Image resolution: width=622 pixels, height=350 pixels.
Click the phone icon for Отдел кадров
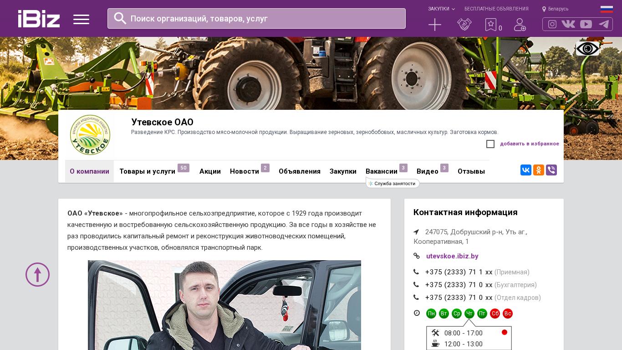point(416,297)
